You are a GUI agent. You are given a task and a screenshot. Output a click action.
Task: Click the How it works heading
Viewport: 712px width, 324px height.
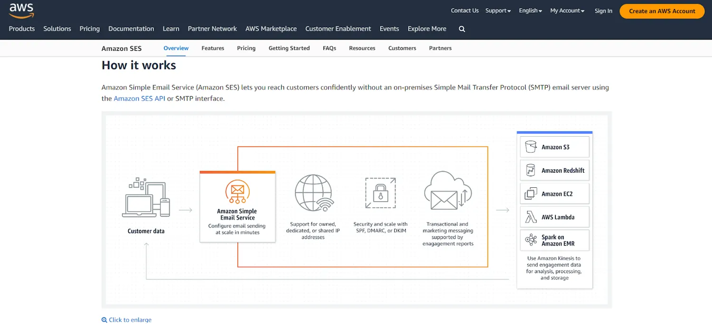pyautogui.click(x=139, y=65)
